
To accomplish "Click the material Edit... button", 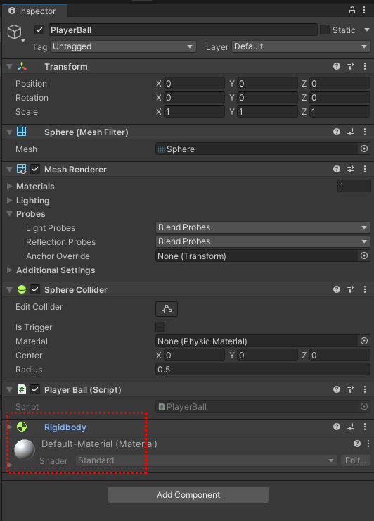I will coord(356,460).
